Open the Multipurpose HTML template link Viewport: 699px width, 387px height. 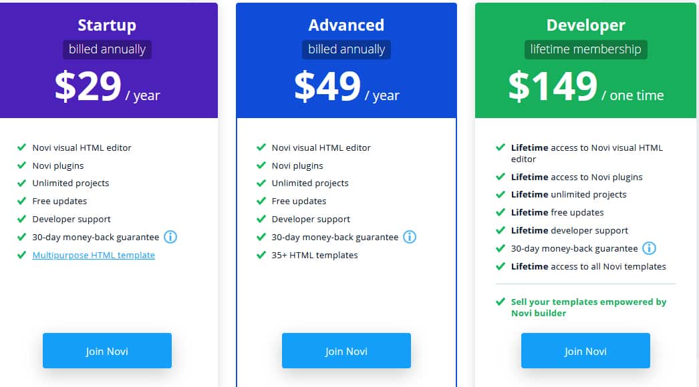(94, 255)
